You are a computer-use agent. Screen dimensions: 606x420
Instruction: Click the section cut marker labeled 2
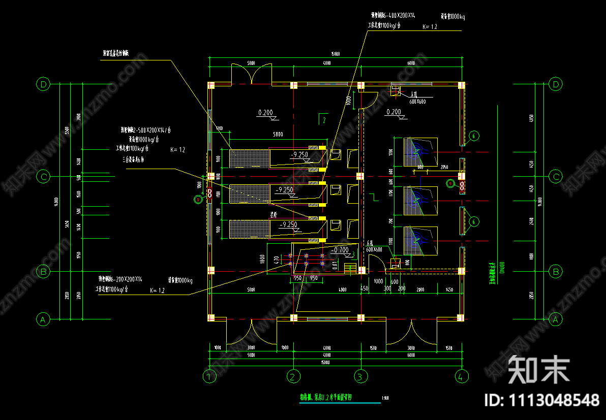tap(323, 120)
